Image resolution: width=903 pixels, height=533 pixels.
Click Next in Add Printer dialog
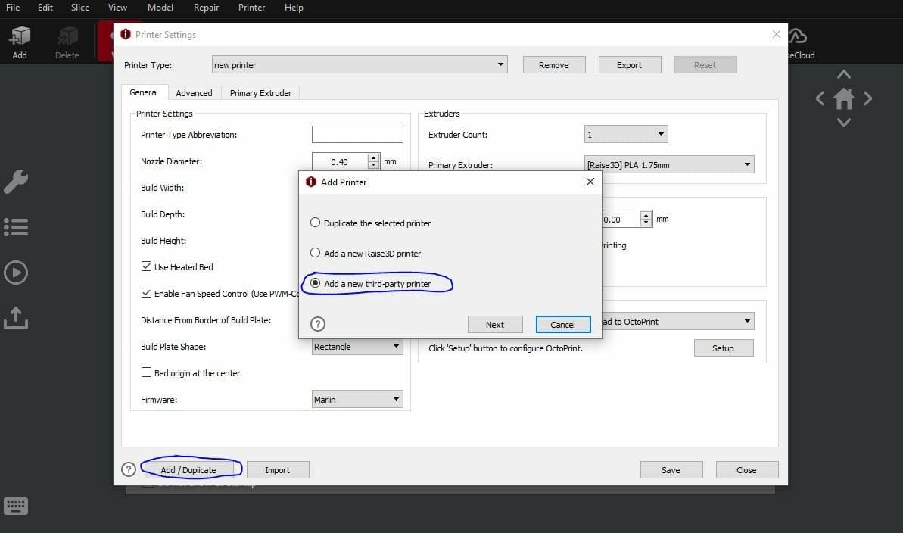(495, 325)
